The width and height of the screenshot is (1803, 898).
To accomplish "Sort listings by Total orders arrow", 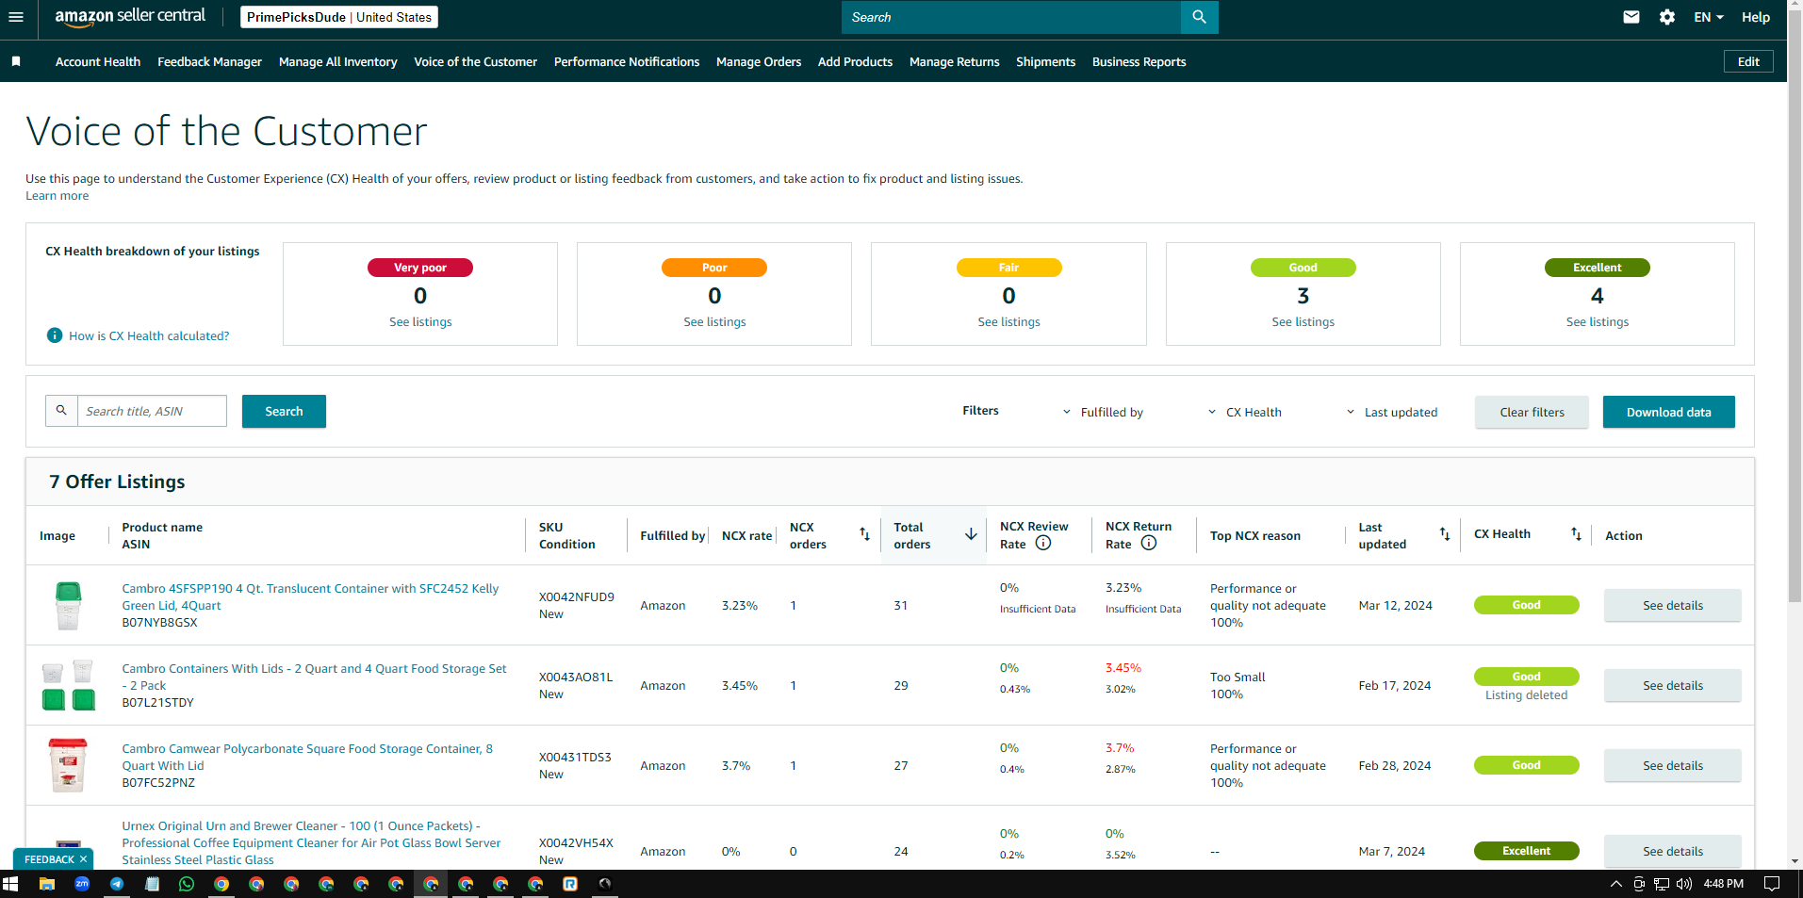I will (971, 534).
